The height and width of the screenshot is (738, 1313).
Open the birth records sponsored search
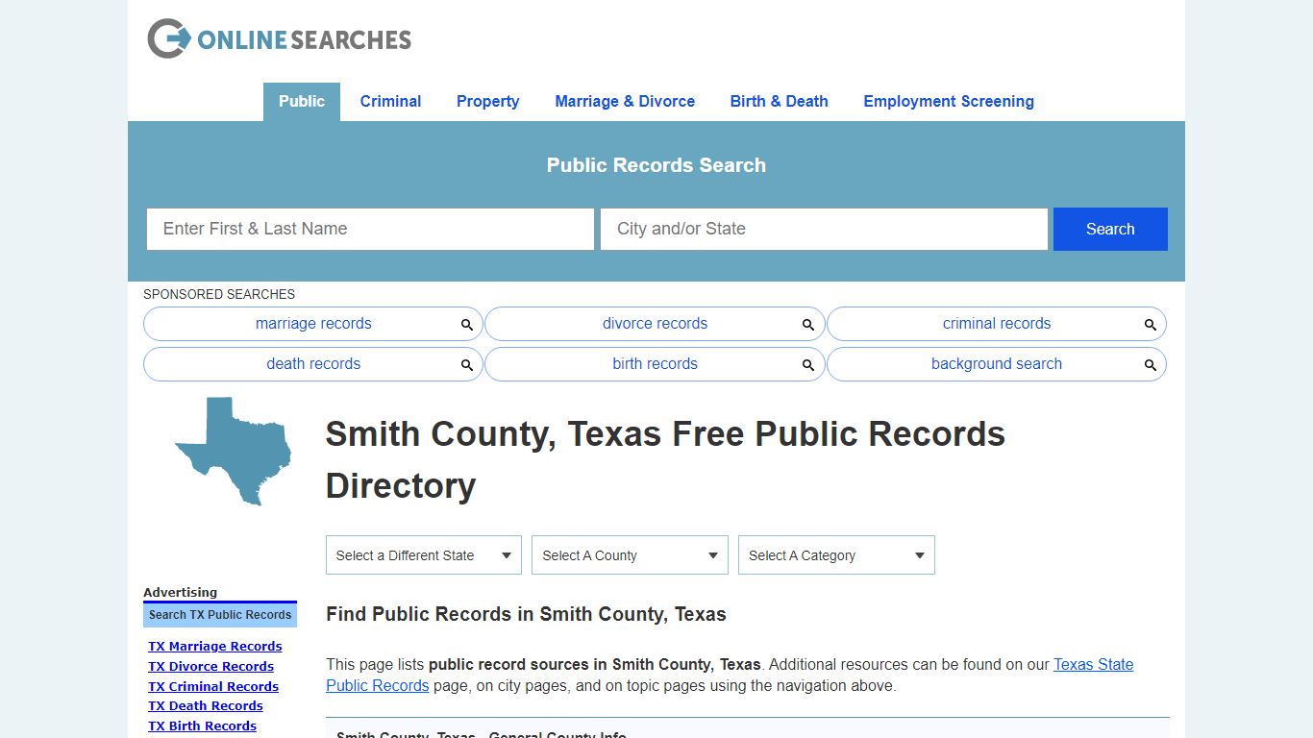(655, 364)
